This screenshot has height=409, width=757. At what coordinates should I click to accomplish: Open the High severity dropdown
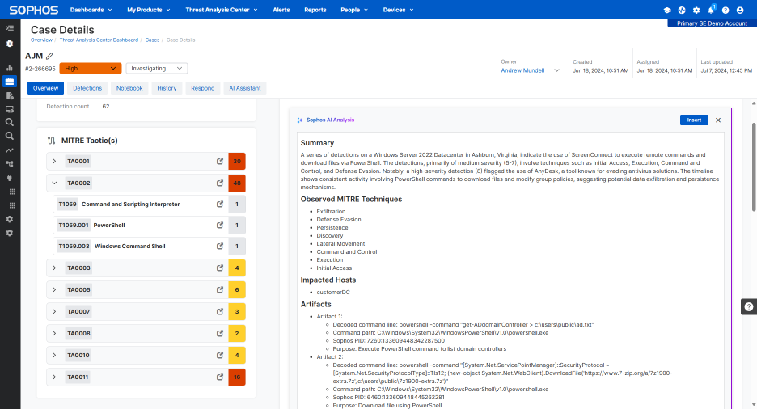[90, 69]
